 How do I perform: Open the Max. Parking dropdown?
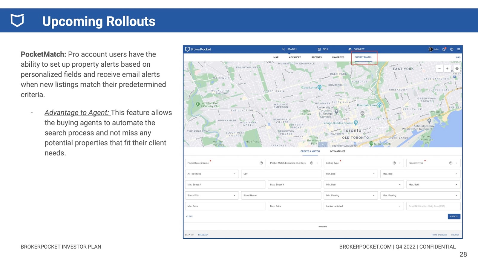click(x=420, y=195)
